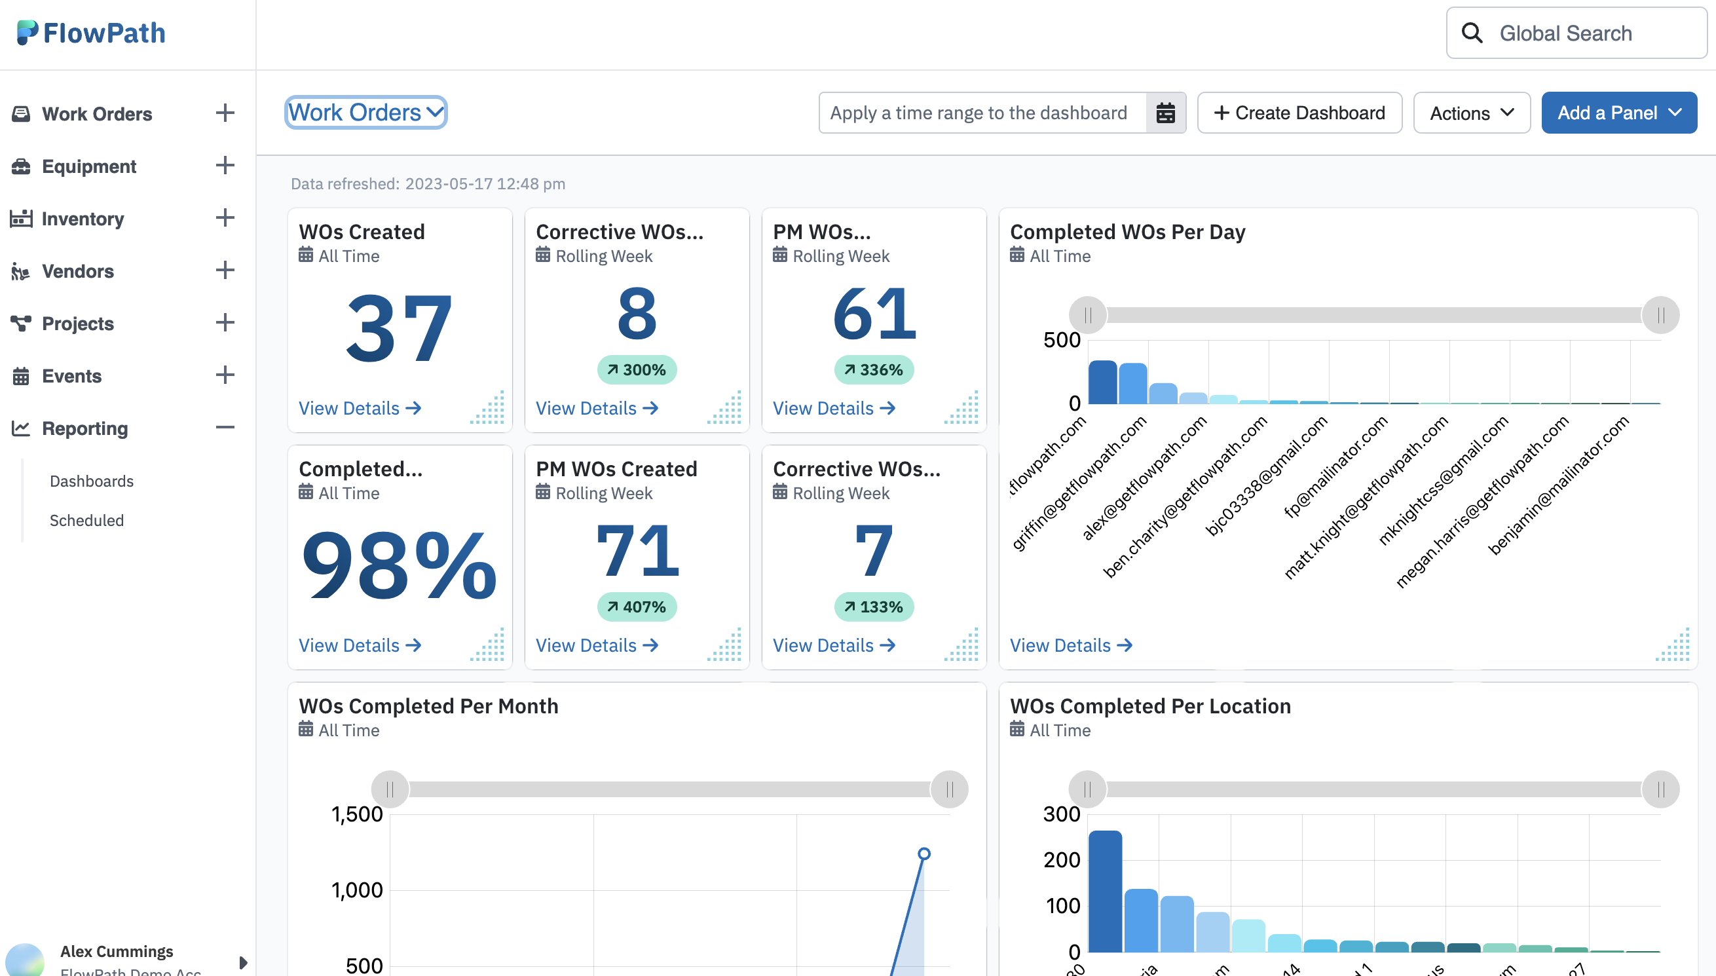Go to the Dashboards menu entry
Viewport: 1716px width, 976px height.
pyautogui.click(x=91, y=481)
